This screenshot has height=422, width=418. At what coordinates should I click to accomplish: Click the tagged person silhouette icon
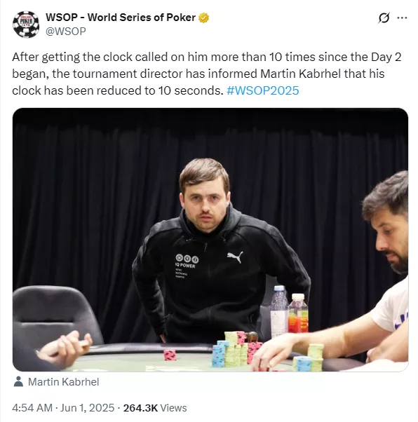[18, 381]
